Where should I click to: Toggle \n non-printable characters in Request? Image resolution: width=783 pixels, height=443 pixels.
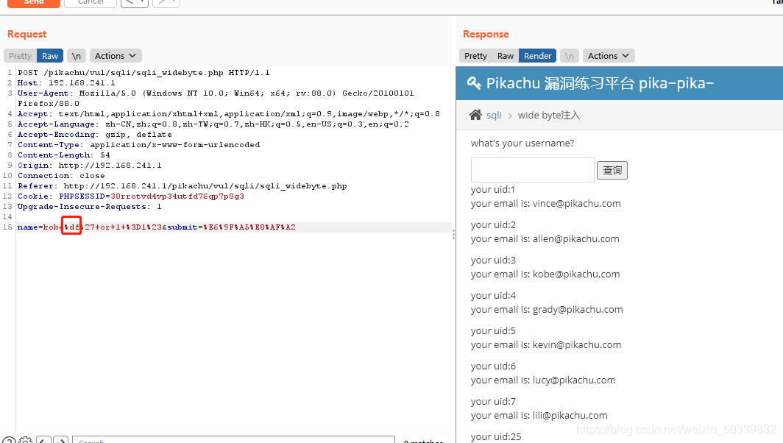coord(77,56)
